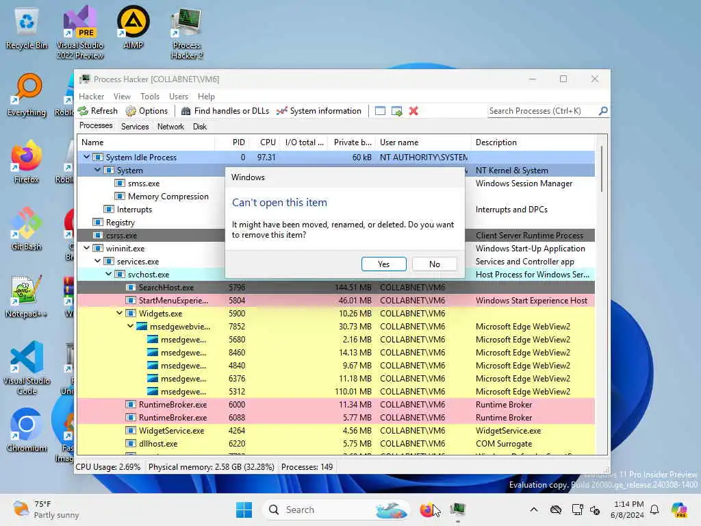Sort by the CPU column header

[266, 142]
